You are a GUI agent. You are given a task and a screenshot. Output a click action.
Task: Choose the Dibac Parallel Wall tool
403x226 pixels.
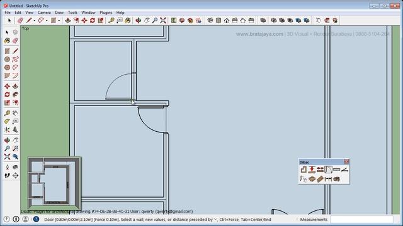tap(312, 169)
